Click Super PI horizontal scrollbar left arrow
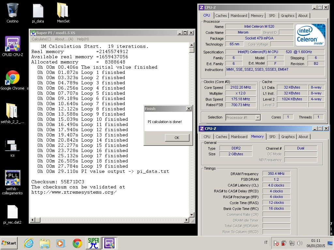This screenshot has height=250, width=334. click(x=33, y=220)
